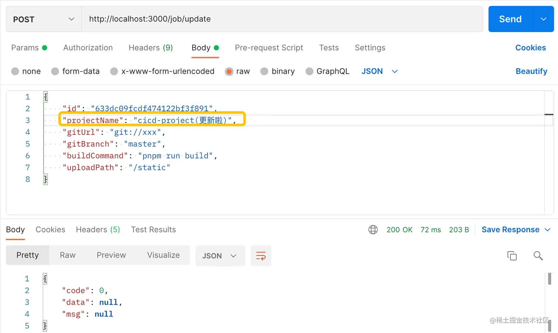Click the request URL input field
The image size is (558, 333).
click(282, 19)
